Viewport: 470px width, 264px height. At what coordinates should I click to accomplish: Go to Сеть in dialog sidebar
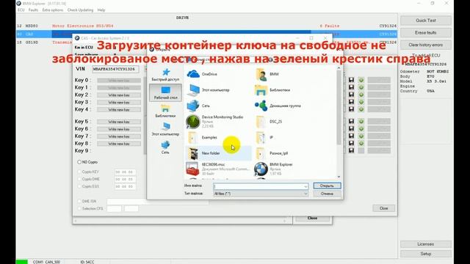pyautogui.click(x=165, y=148)
